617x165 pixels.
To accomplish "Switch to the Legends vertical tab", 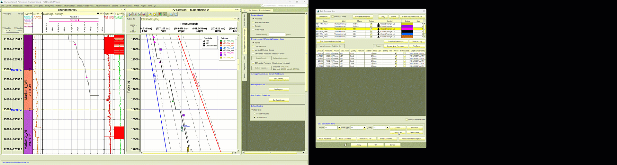I will 244,67.
